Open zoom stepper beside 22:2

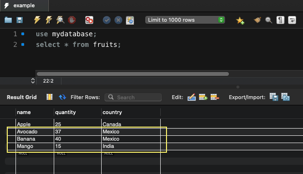[x=33, y=81]
